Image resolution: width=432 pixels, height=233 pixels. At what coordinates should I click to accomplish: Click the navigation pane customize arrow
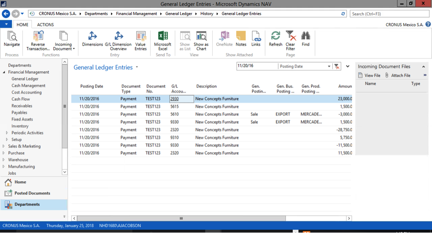click(64, 217)
